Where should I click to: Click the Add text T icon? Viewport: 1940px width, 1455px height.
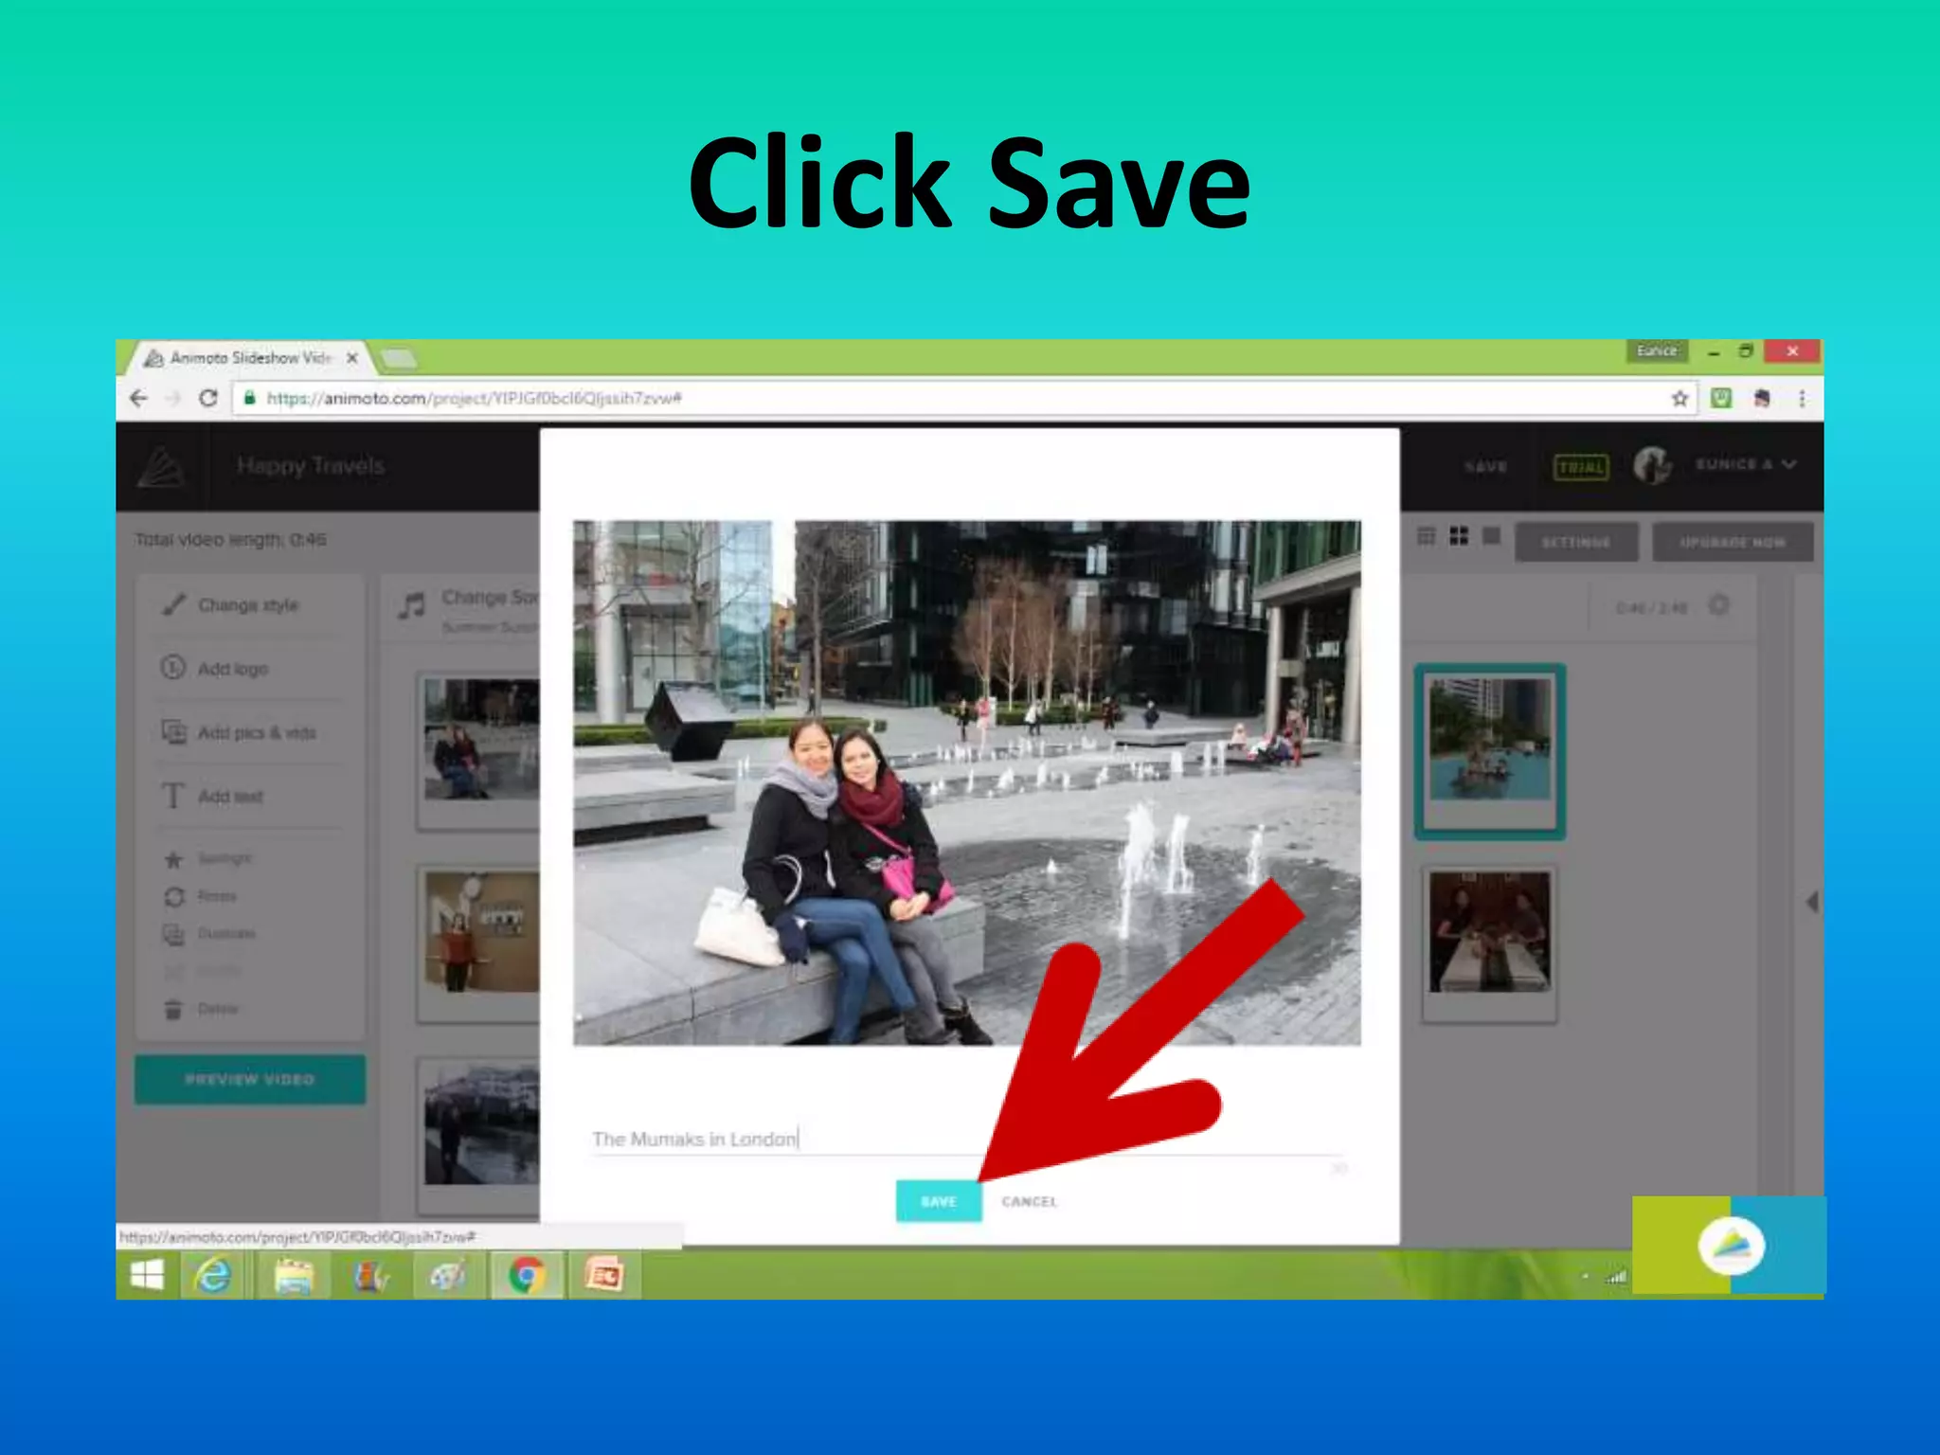point(172,796)
